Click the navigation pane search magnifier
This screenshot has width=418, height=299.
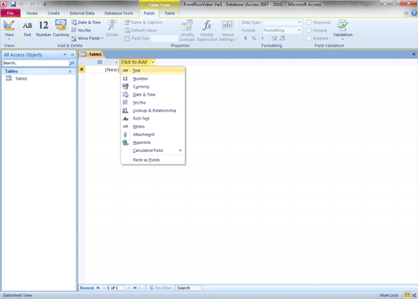72,63
